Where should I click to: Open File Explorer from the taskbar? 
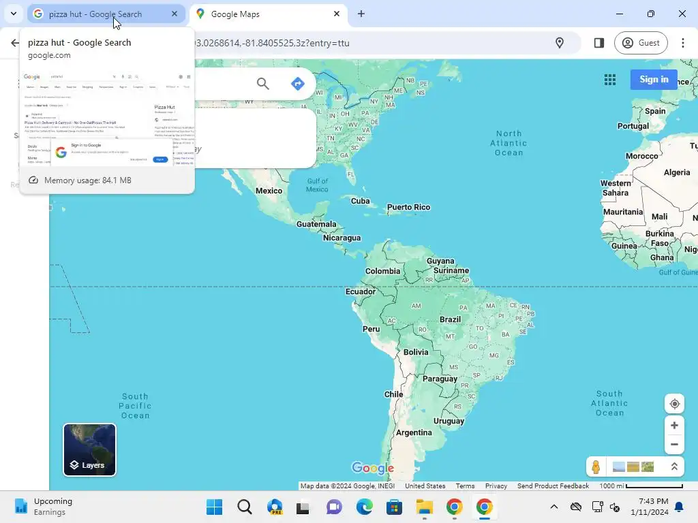click(x=424, y=507)
